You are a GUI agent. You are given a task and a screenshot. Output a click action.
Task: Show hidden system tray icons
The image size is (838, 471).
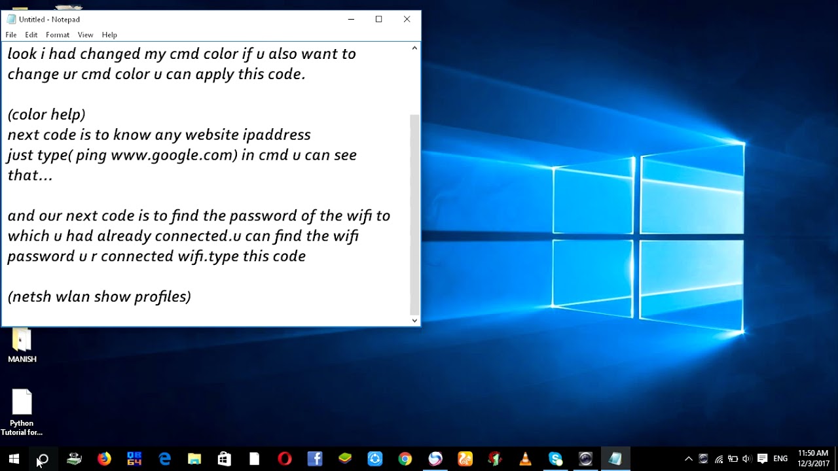tap(688, 459)
